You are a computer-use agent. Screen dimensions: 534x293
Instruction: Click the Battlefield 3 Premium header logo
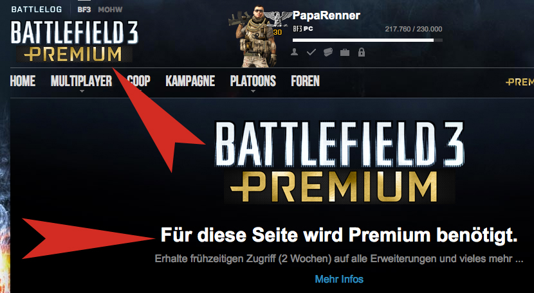click(x=75, y=42)
